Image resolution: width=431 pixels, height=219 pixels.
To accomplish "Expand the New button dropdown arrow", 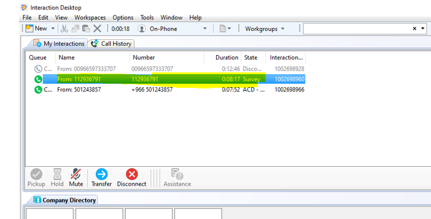I will (x=53, y=28).
